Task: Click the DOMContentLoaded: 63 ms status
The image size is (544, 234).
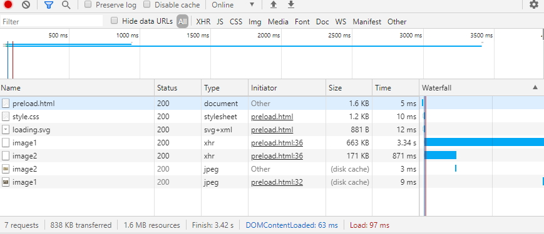Action: point(292,225)
